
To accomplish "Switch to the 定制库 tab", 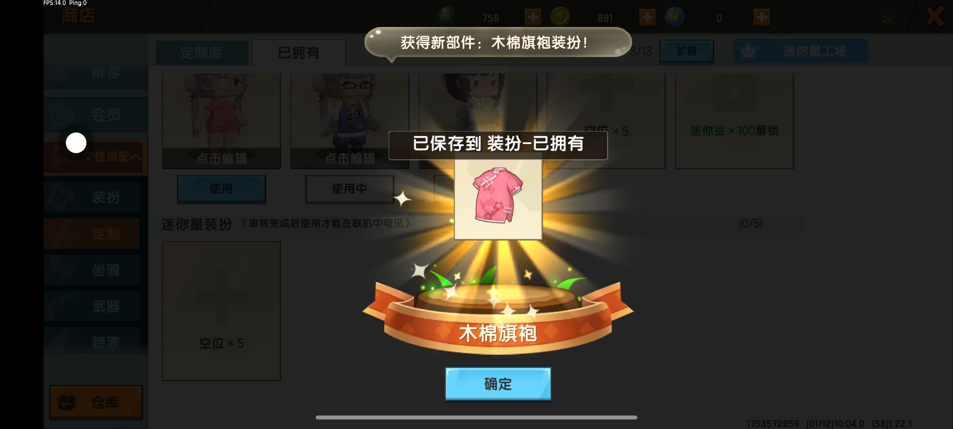I will [201, 52].
